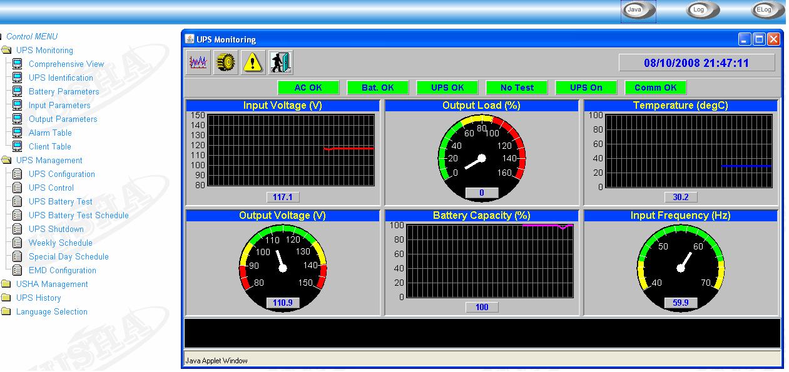The image size is (789, 372).
Task: Expand the UPS History folder
Action: coord(9,298)
